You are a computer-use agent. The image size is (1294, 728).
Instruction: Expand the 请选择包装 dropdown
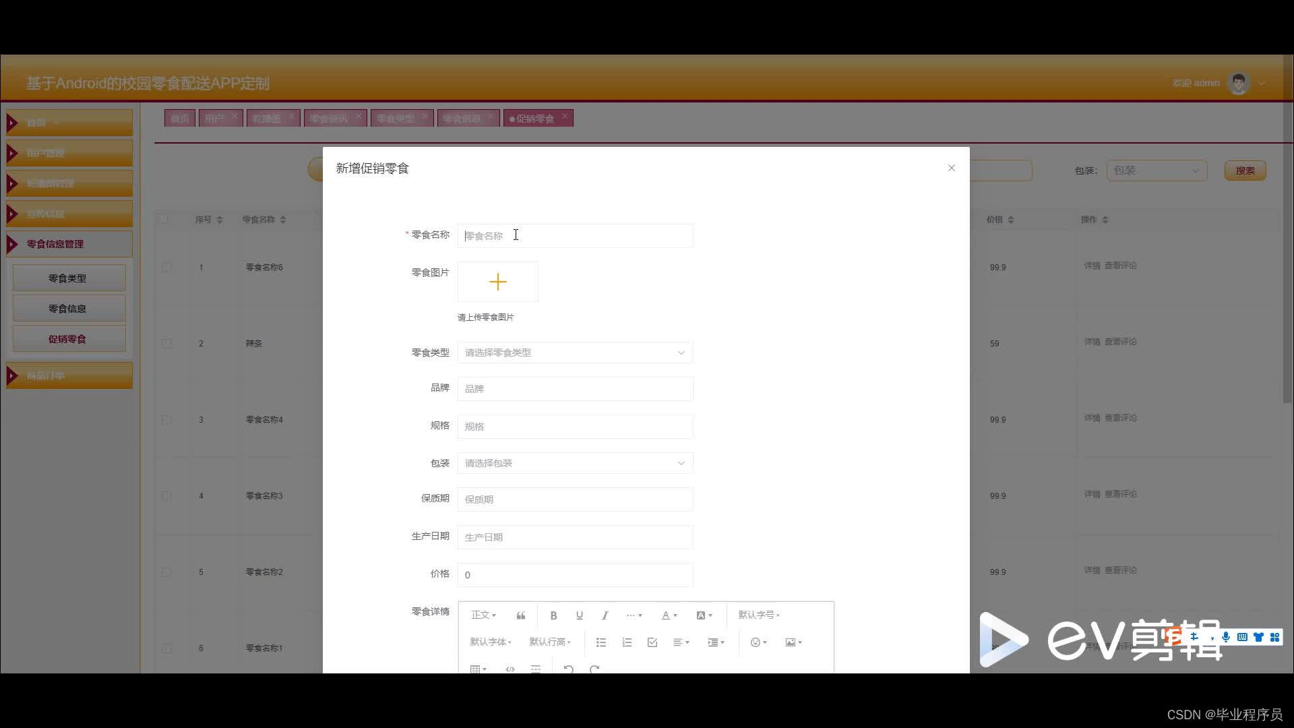pyautogui.click(x=575, y=463)
